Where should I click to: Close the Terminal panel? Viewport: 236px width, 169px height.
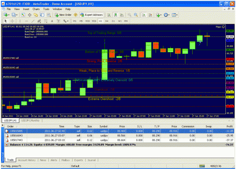[x=3, y=125]
